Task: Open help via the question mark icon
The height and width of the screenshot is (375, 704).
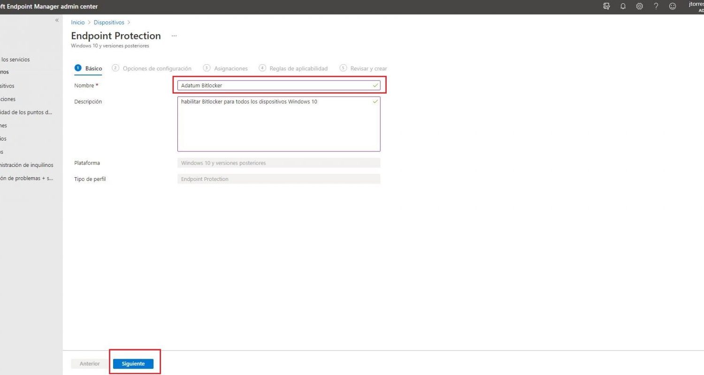Action: (x=656, y=6)
